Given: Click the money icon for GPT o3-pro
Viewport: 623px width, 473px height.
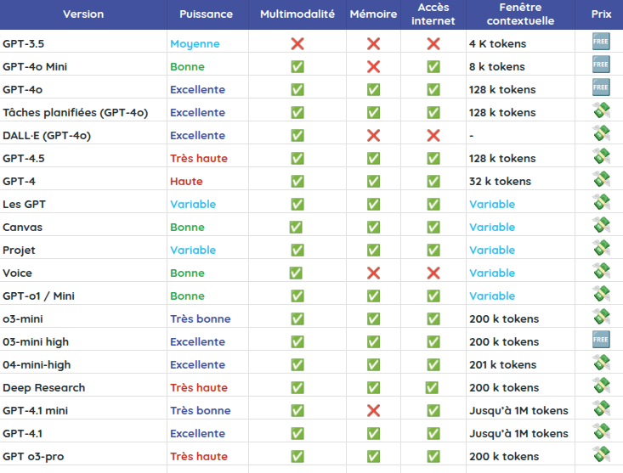Looking at the screenshot, I should pos(602,454).
